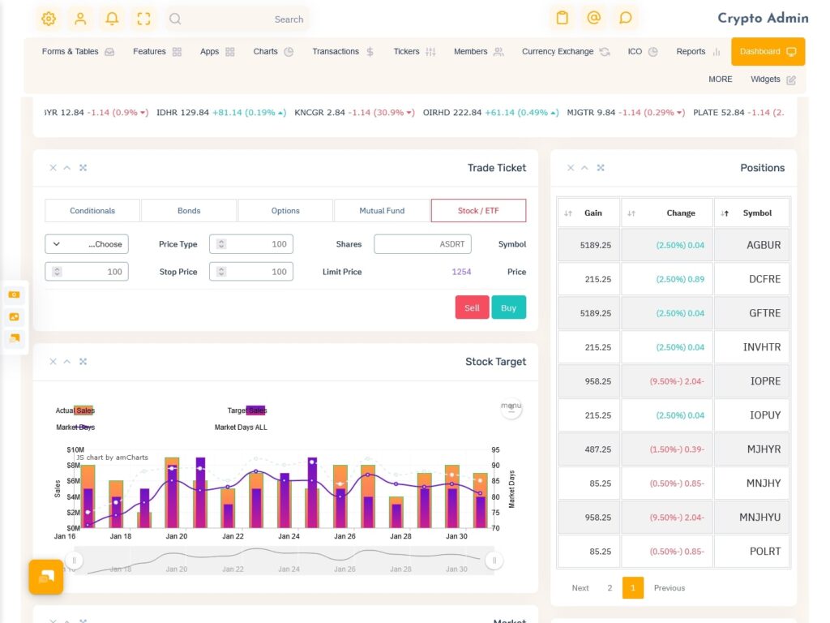The width and height of the screenshot is (830, 623).
Task: Open the chat bubble icon
Action: [x=626, y=18]
